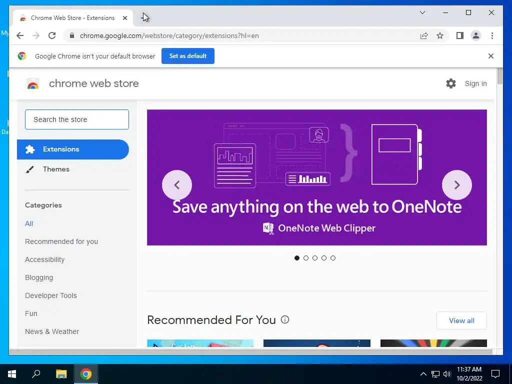
Task: Open the Chrome profile avatar menu
Action: pos(476,35)
